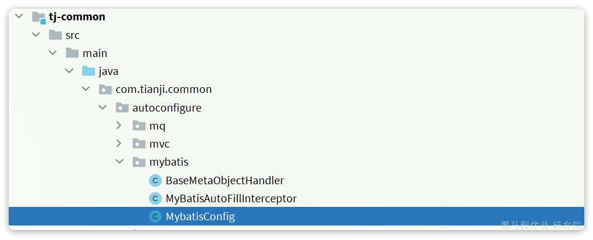This screenshot has width=593, height=240.
Task: Click the mq package folder icon
Action: 139,126
